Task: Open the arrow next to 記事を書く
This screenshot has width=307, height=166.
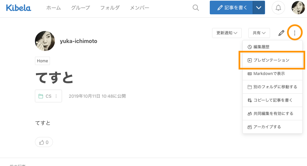Action: pyautogui.click(x=259, y=8)
